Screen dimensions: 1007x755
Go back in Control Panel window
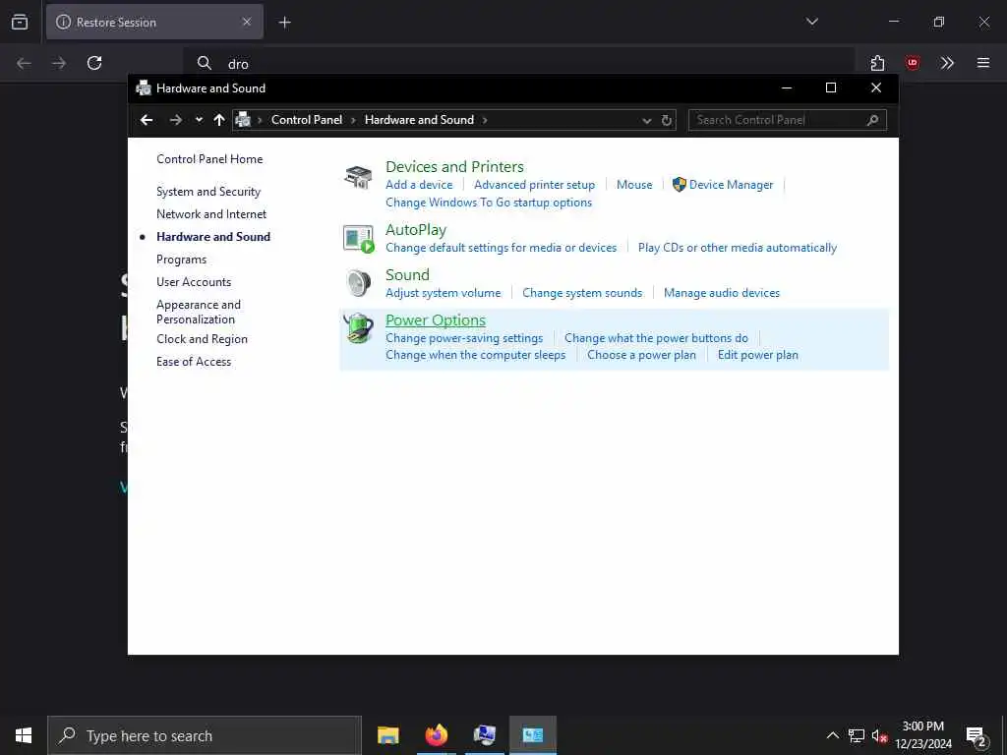click(147, 120)
